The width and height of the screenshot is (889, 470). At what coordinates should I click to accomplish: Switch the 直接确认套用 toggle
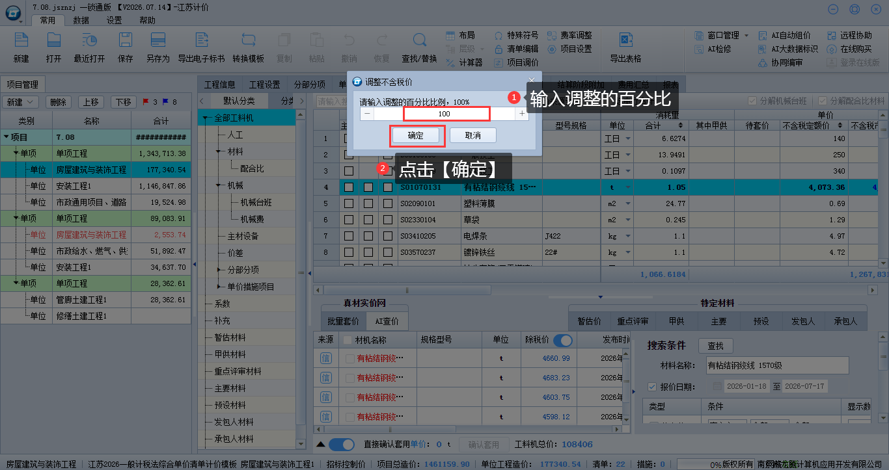pyautogui.click(x=342, y=445)
